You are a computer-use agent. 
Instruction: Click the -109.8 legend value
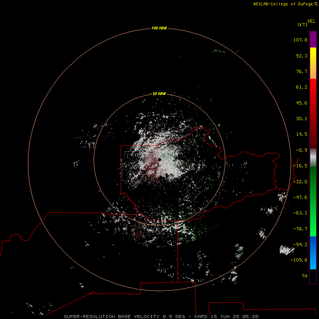point(299,260)
